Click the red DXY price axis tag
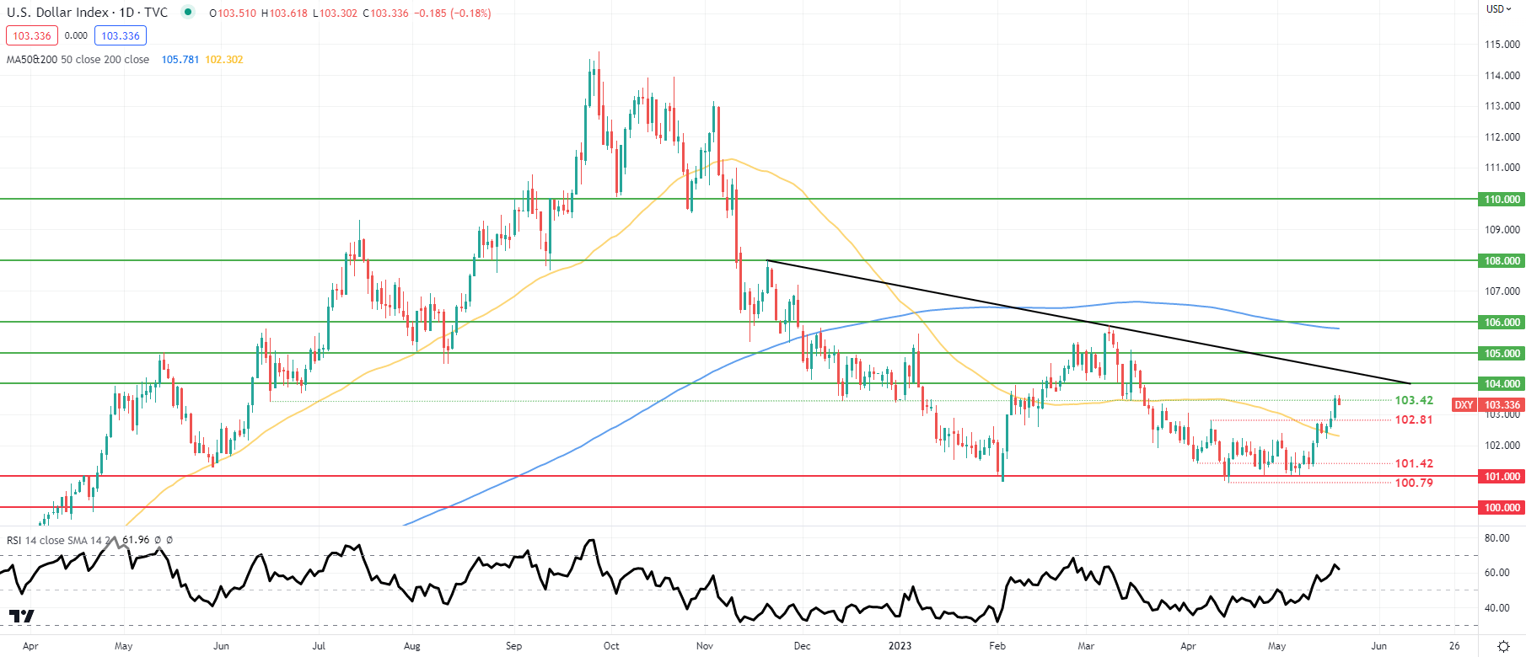Viewport: 1526px width, 657px height. 1464,405
